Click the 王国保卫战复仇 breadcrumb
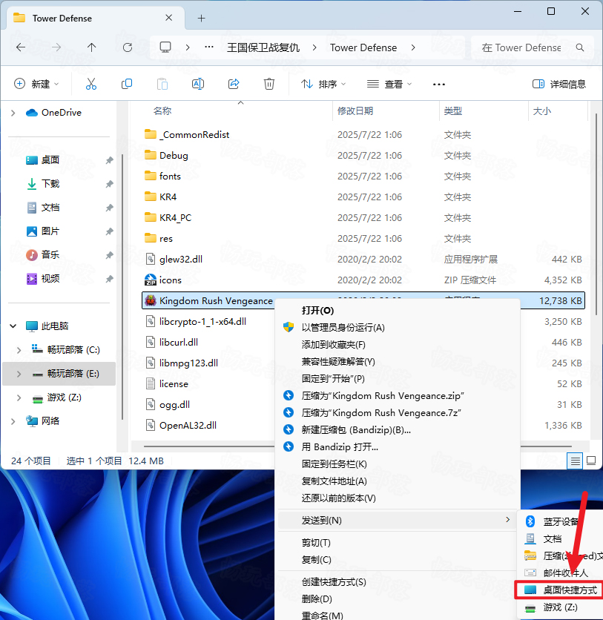The image size is (603, 620). pyautogui.click(x=263, y=47)
